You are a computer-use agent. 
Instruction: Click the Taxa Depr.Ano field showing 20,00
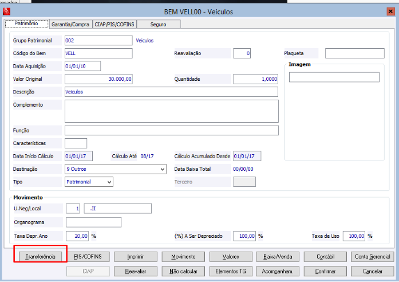click(x=77, y=236)
